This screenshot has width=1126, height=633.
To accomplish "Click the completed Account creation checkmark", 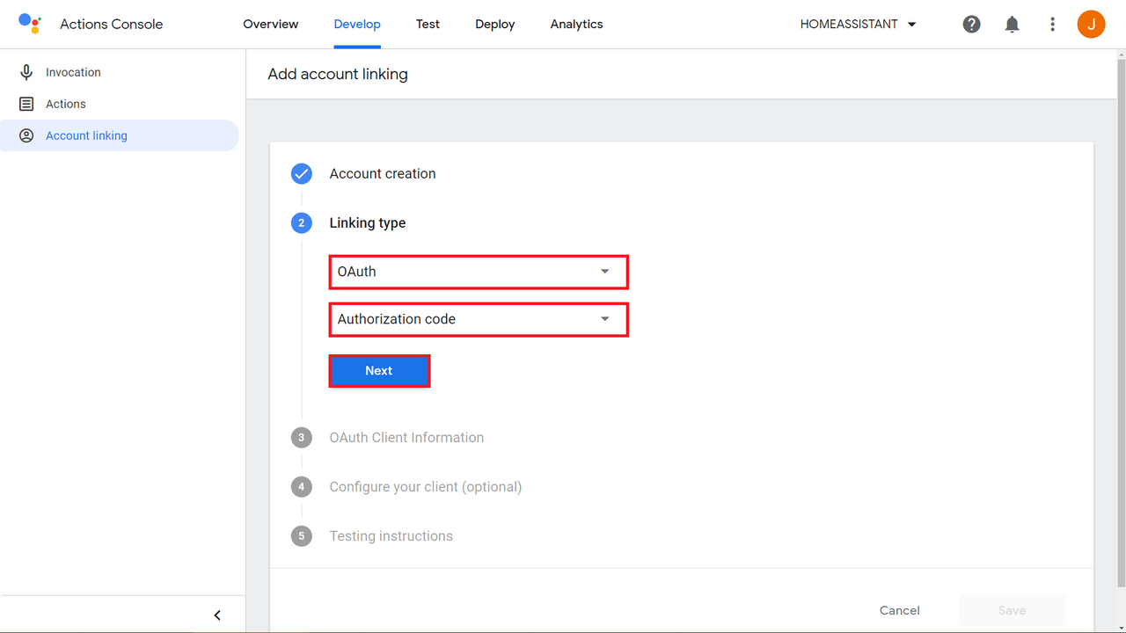I will tap(302, 173).
